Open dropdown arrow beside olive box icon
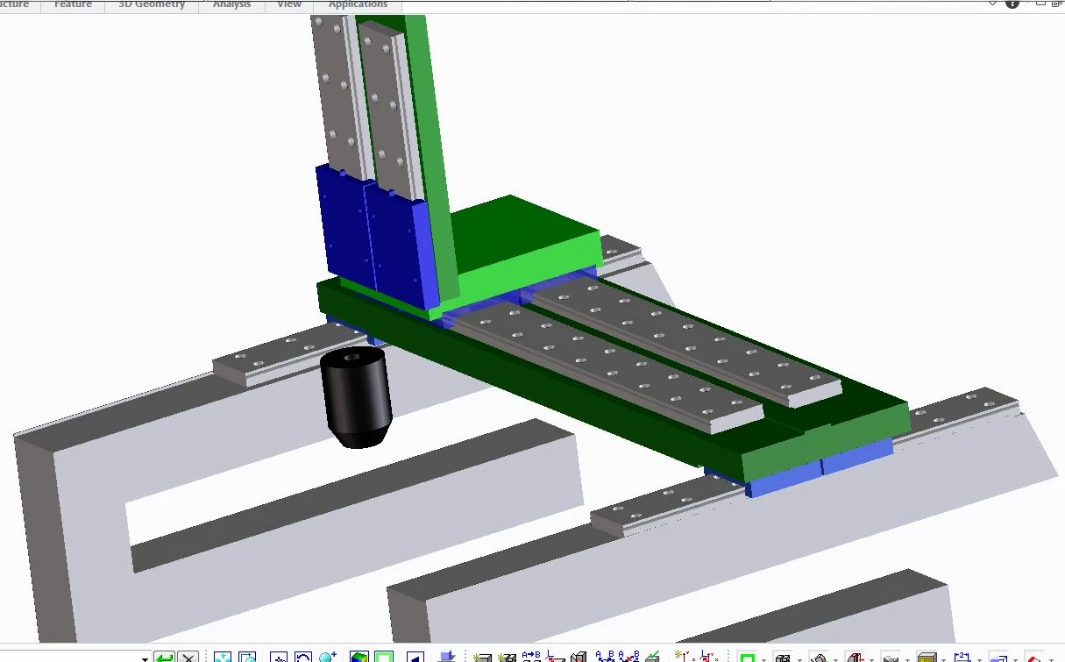This screenshot has width=1065, height=662. (x=943, y=659)
